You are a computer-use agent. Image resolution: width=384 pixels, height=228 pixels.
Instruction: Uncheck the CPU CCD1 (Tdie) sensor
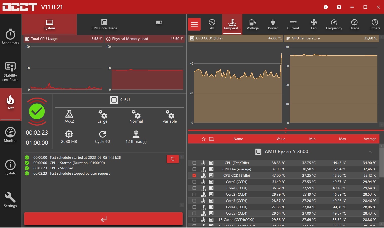[194, 175]
